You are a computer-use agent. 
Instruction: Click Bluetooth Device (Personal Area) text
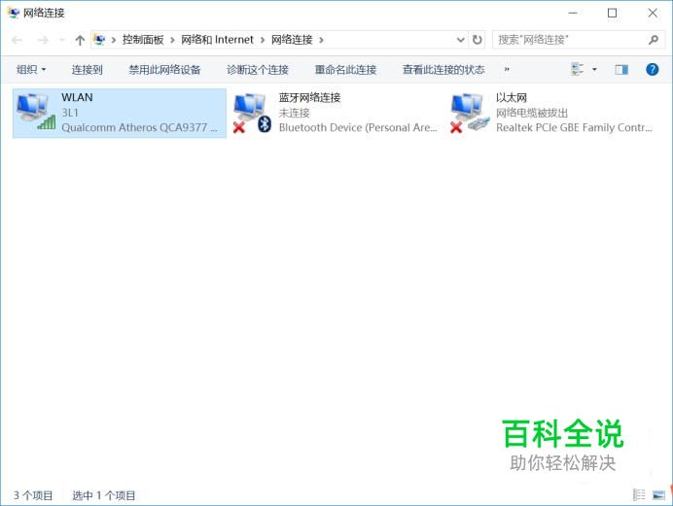point(358,127)
